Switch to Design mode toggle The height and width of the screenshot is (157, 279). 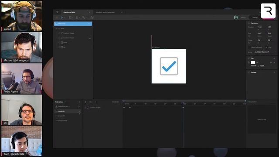click(x=255, y=17)
